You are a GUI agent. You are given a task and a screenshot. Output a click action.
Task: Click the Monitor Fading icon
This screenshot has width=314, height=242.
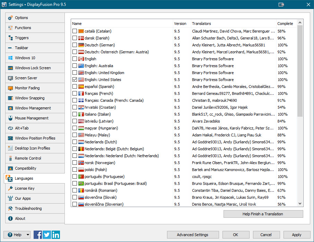click(10, 88)
